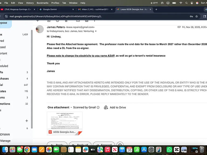Open Messages app with 46 badge
Screen dimensions: 207x155
20,150
